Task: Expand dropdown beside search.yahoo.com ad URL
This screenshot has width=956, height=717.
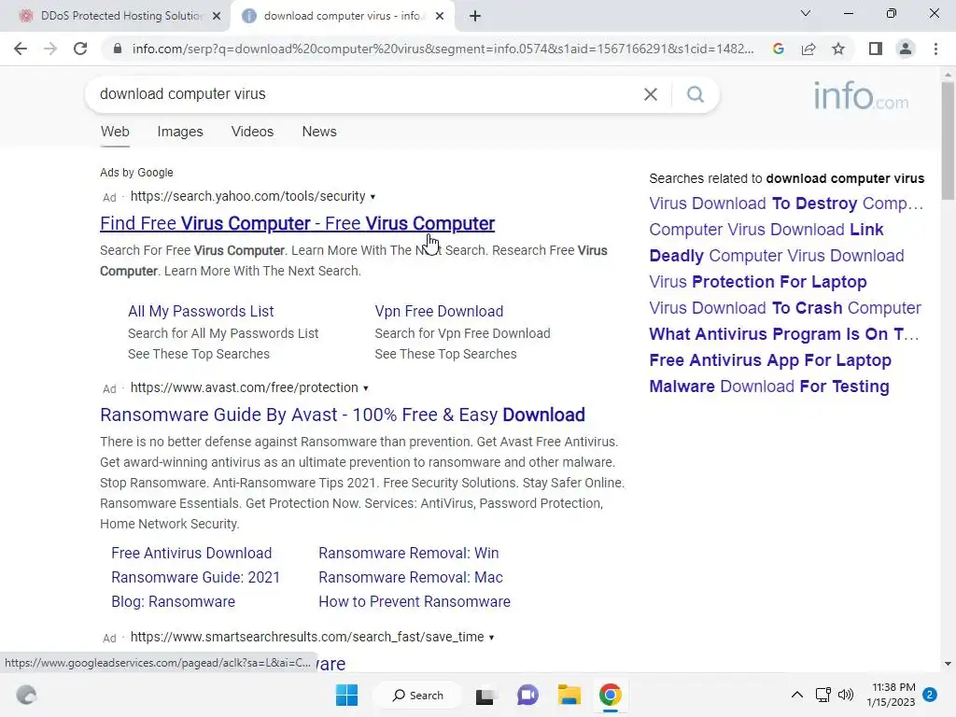Action: (x=373, y=197)
